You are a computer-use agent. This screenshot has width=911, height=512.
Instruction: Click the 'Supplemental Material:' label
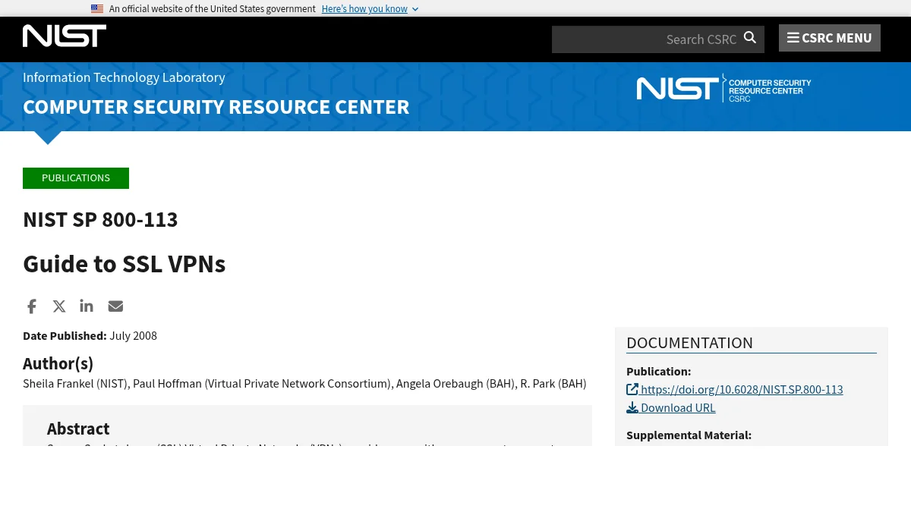pos(689,435)
